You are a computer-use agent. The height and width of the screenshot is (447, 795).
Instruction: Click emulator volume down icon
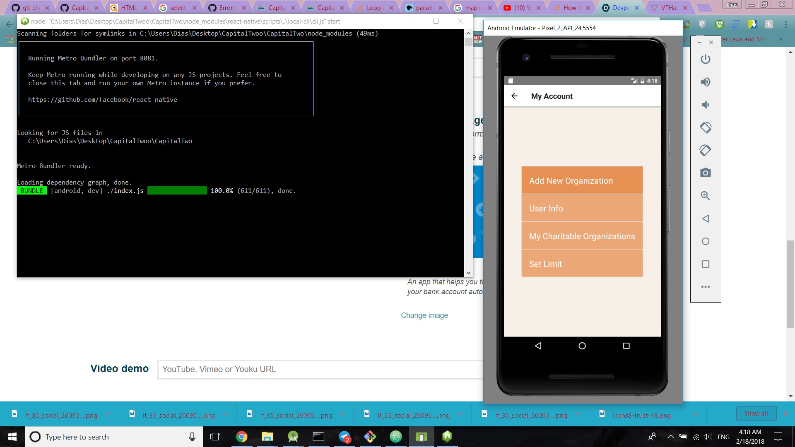(705, 105)
